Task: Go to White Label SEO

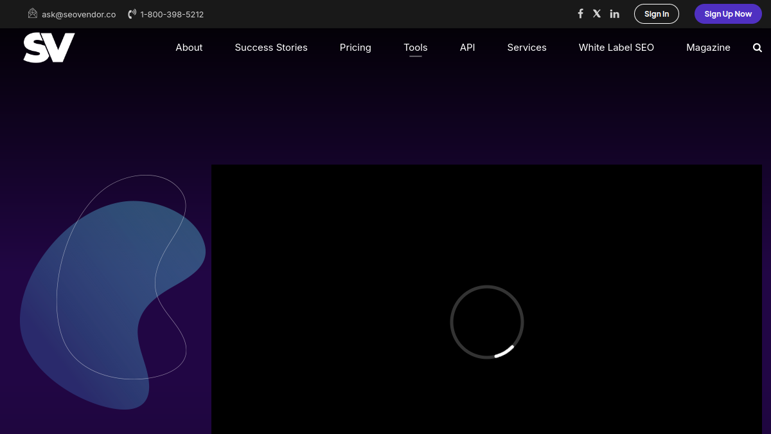Action: click(616, 48)
